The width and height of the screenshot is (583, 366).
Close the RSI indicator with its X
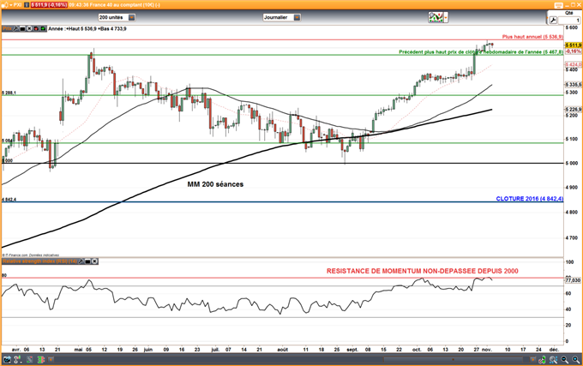pyautogui.click(x=95, y=261)
